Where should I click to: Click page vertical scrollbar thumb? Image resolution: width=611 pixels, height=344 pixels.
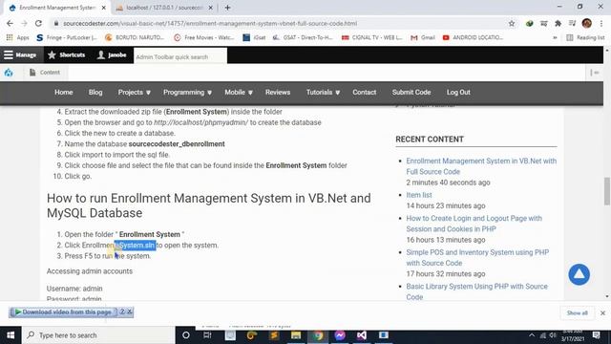(607, 191)
